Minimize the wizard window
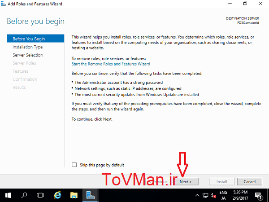Image resolution: width=269 pixels, height=202 pixels. 230,4
